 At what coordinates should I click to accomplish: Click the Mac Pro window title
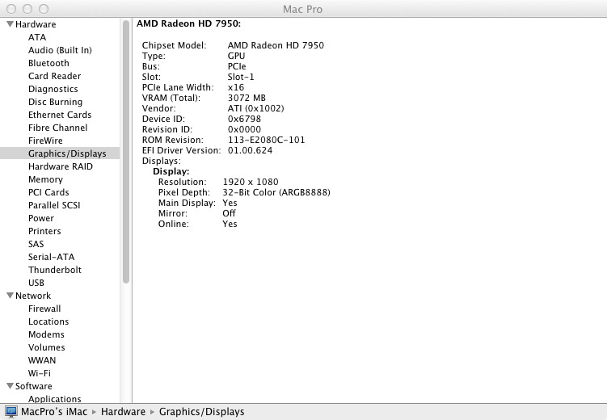tap(302, 9)
